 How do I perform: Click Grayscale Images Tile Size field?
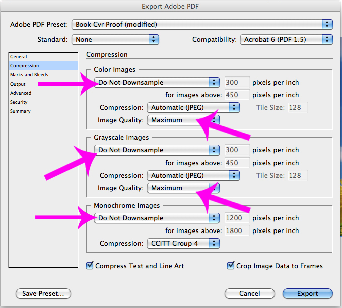pos(297,176)
